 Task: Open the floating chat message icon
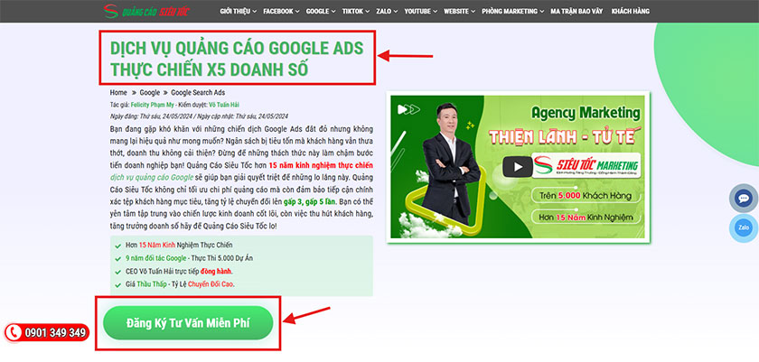click(x=744, y=199)
